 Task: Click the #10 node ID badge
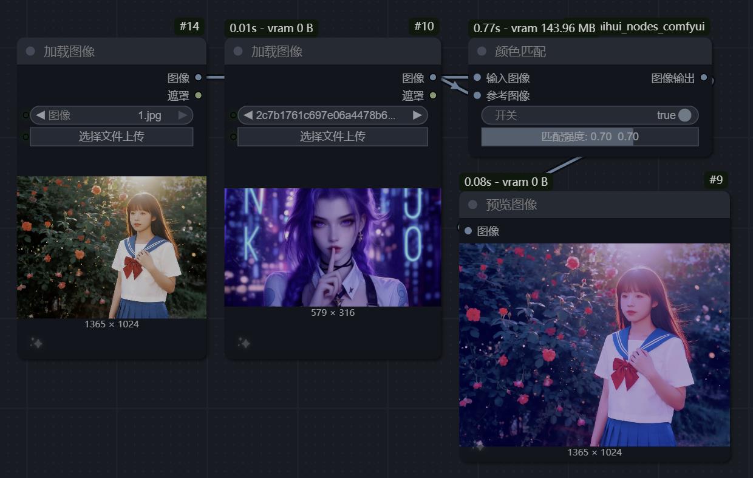pos(424,26)
